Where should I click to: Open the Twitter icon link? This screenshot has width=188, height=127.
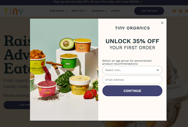pyautogui.click(x=186, y=11)
